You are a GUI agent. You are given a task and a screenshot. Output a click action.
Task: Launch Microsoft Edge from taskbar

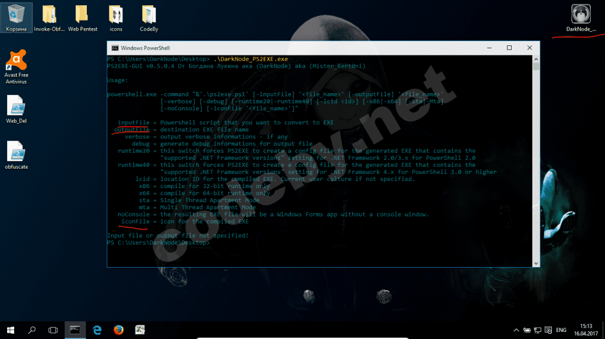[x=97, y=330]
